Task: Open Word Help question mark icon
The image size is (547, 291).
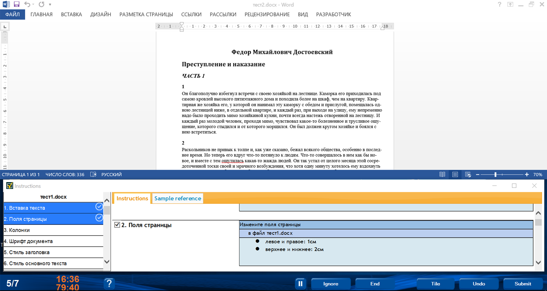Action: pyautogui.click(x=500, y=5)
